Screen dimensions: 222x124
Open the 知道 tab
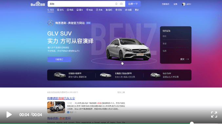point(90,10)
